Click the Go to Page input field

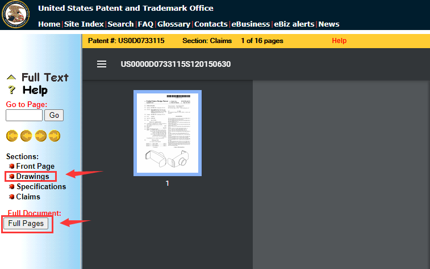[24, 116]
